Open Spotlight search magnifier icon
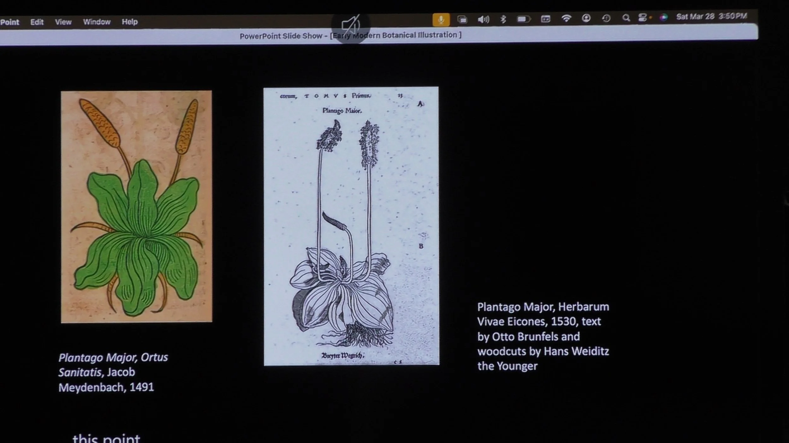Screen dimensions: 789x443 tap(626, 18)
